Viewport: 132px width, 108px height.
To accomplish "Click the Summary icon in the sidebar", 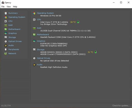I will 6,13.
